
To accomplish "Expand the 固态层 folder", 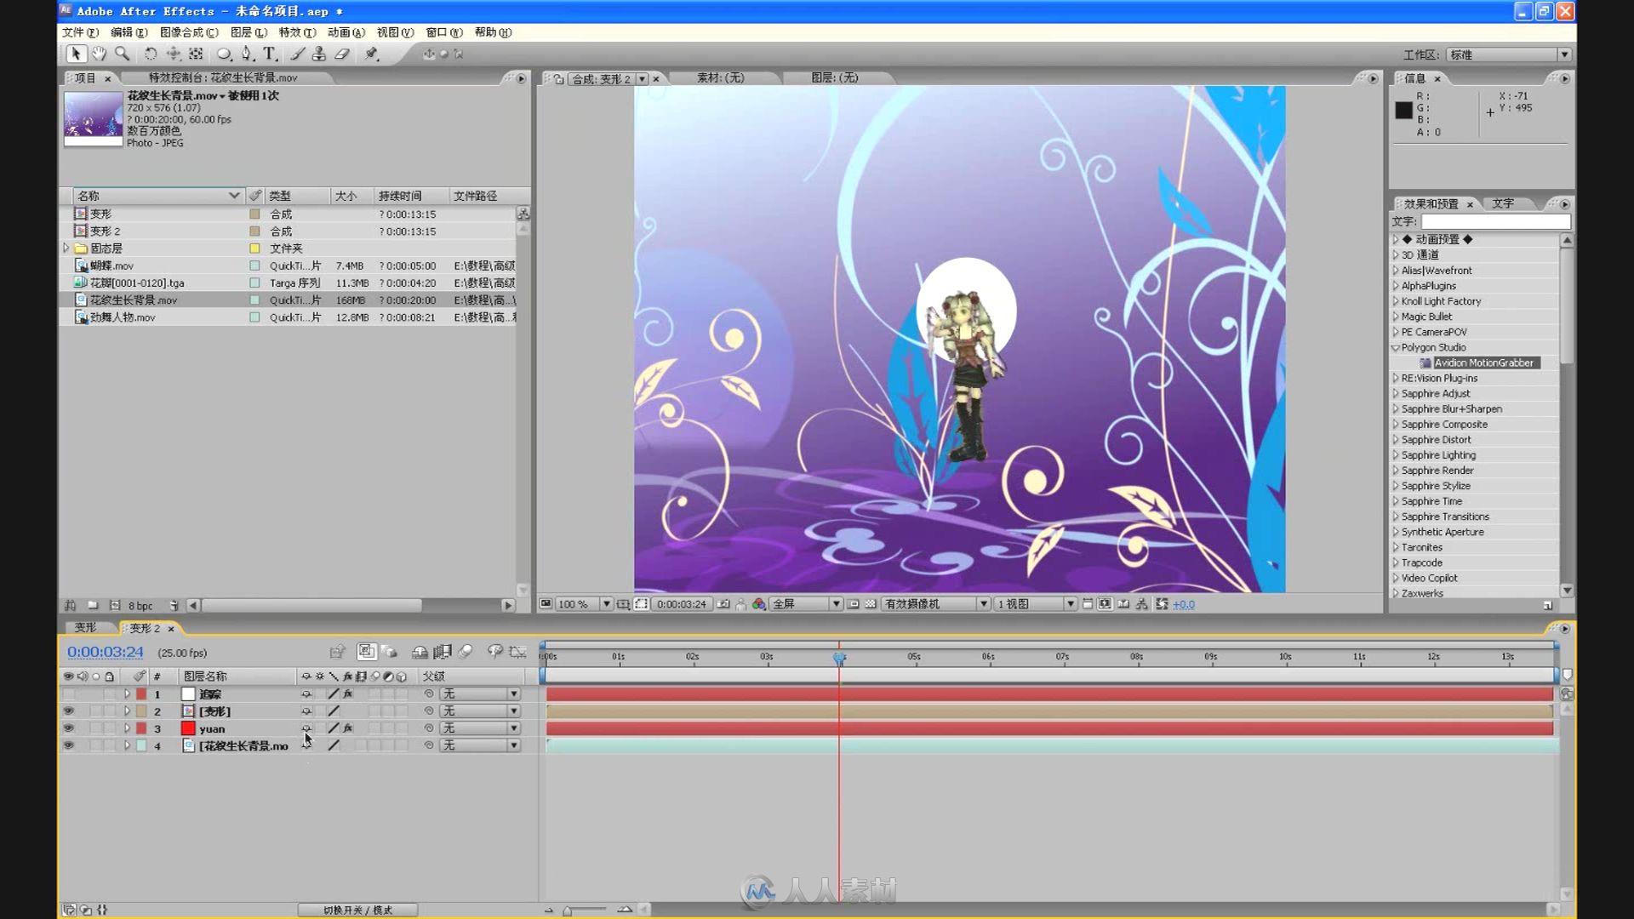I will click(66, 248).
